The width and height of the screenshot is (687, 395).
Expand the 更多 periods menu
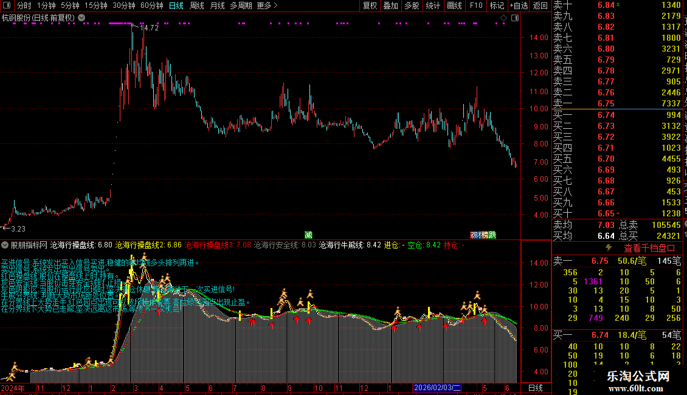[267, 5]
